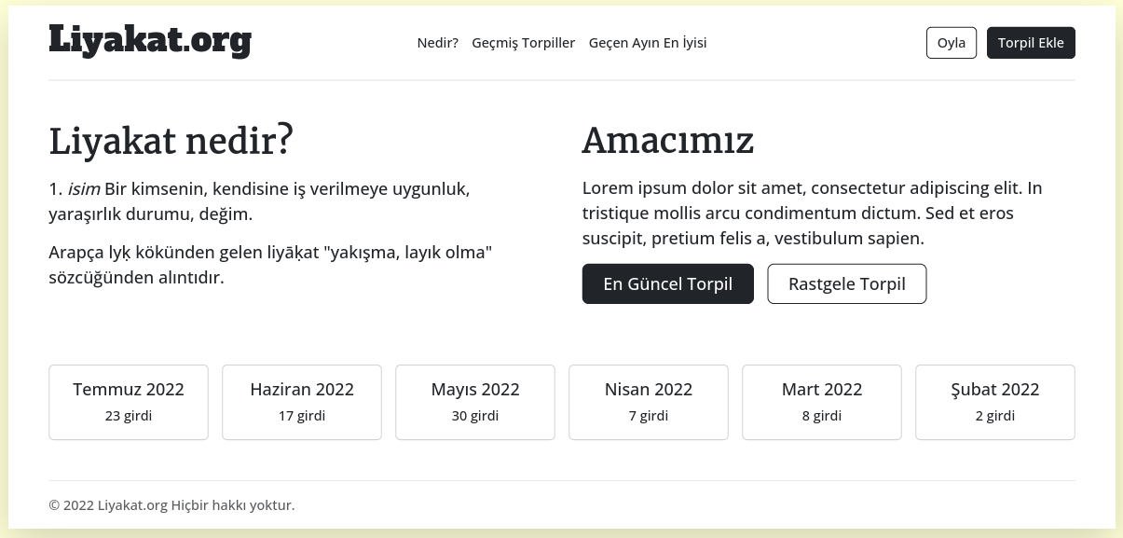The height and width of the screenshot is (538, 1123).
Task: Click the Arapça etymology paragraph
Action: point(270,265)
